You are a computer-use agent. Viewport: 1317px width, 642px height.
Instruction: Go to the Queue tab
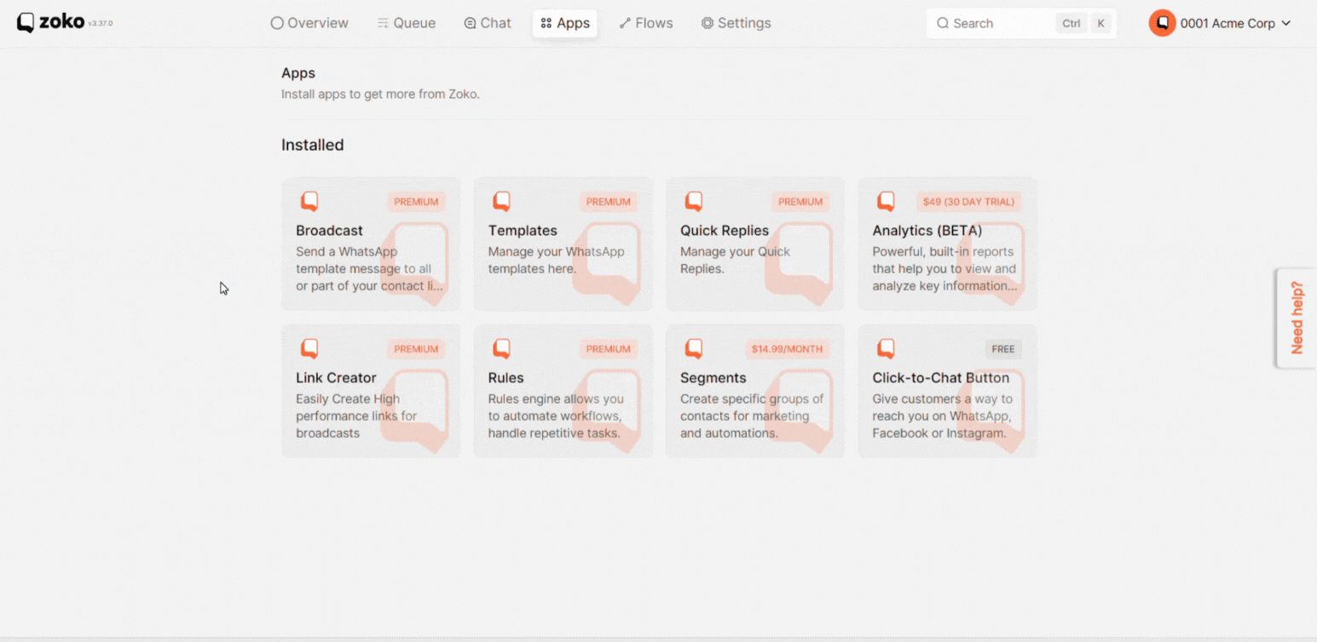coord(407,23)
